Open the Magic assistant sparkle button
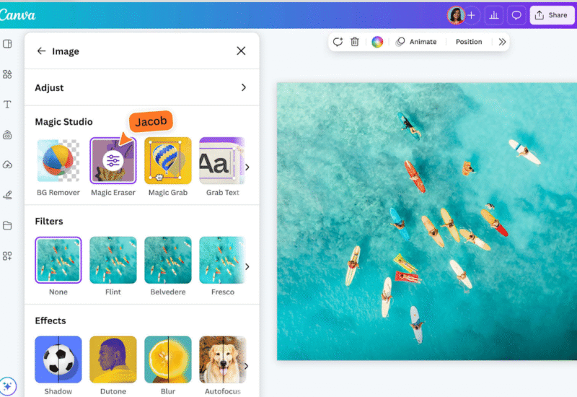Screen dimensions: 577x397 [7, 386]
